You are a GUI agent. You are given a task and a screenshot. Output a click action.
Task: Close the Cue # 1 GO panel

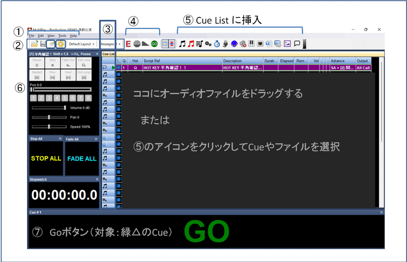click(381, 213)
